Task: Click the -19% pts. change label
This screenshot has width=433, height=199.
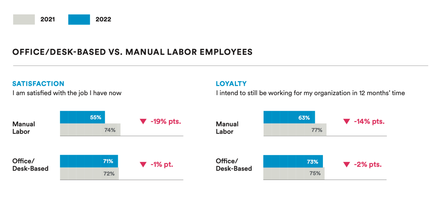Action: 165,122
